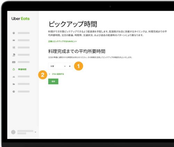Click the green 保存 save button
Image resolution: width=174 pixels, height=147 pixels.
53,81
